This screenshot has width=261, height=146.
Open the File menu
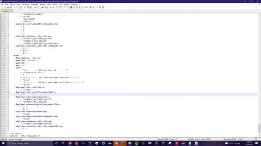click(x=2, y=4)
